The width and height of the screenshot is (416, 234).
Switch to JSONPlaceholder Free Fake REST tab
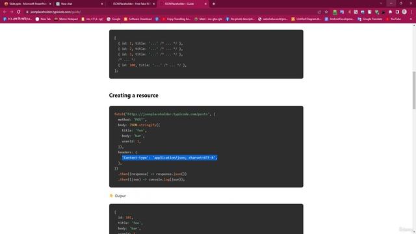(131, 4)
